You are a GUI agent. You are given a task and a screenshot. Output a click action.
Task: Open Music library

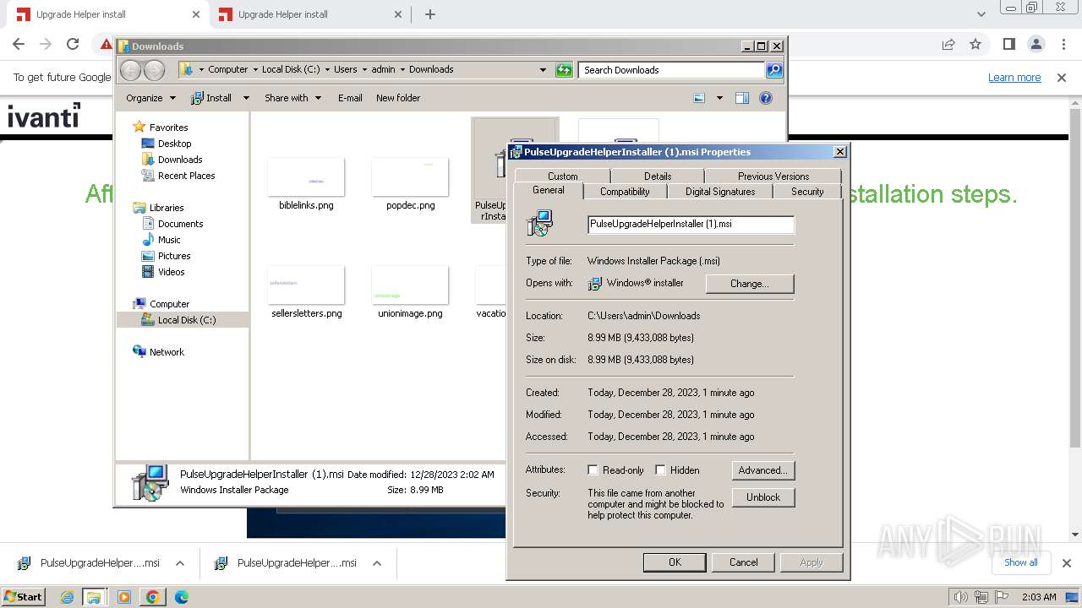point(169,240)
